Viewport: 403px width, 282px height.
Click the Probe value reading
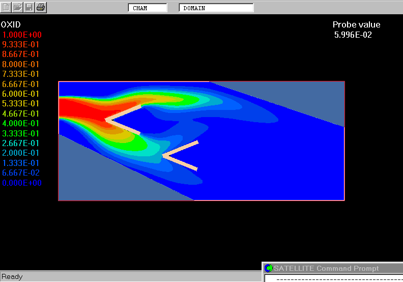[x=353, y=35]
